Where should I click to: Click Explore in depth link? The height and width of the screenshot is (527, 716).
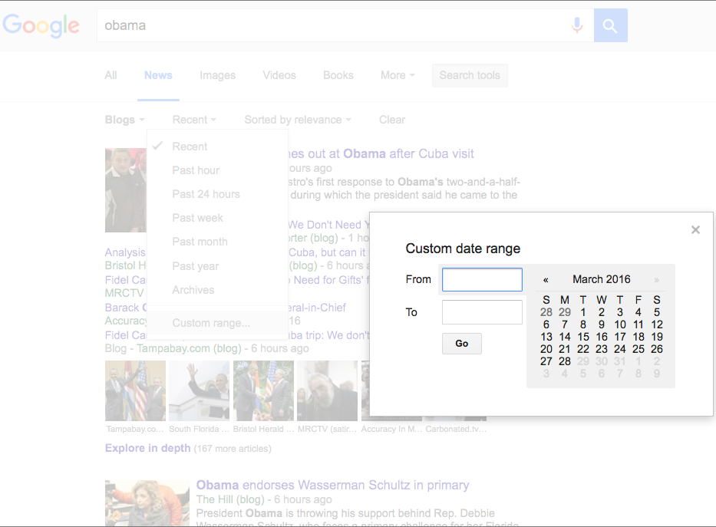[147, 448]
